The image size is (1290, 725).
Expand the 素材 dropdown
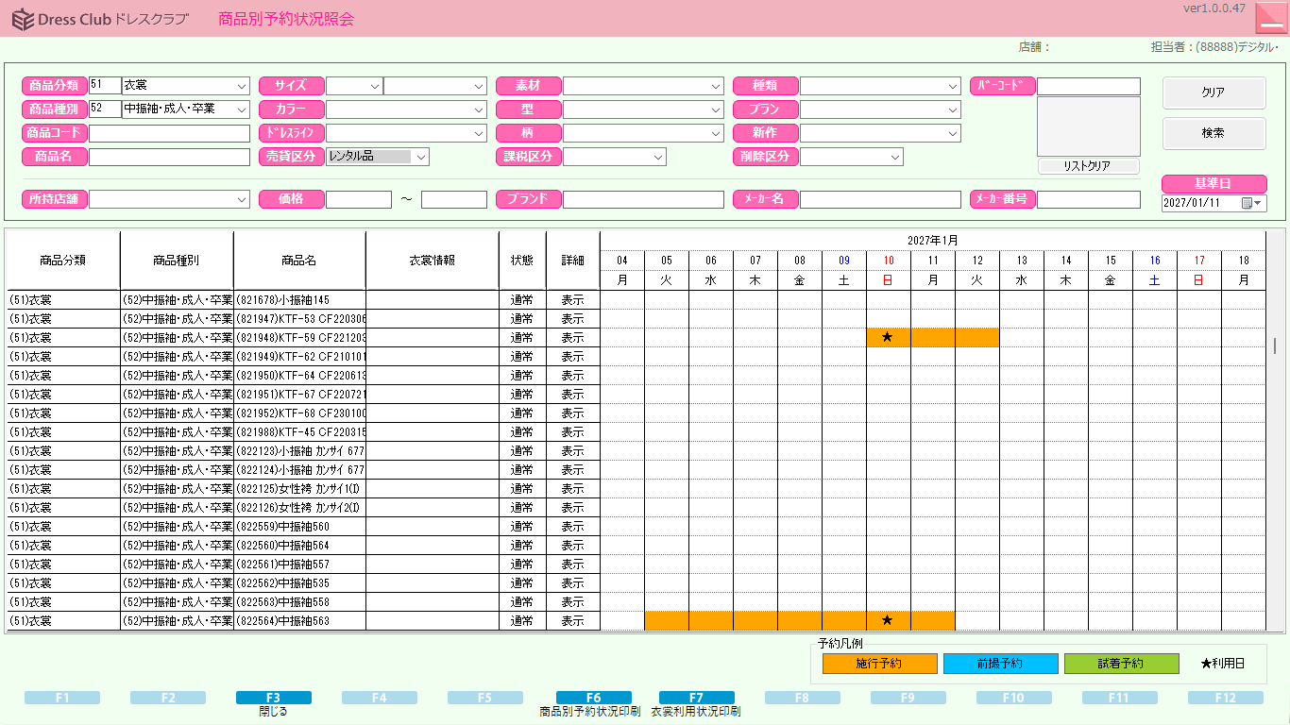717,86
